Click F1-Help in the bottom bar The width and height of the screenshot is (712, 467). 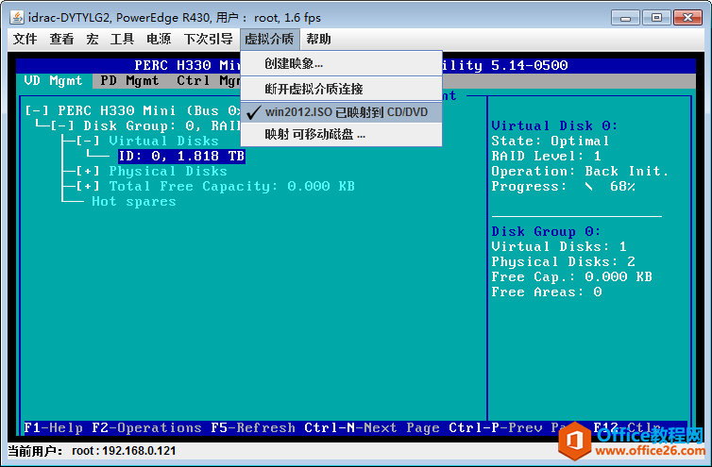[53, 428]
